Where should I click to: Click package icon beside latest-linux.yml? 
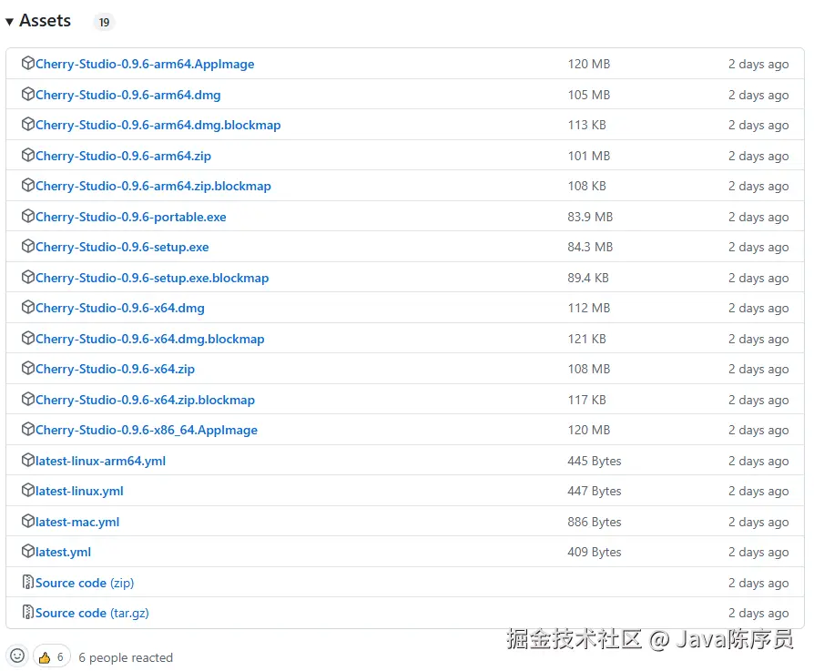[x=27, y=491]
